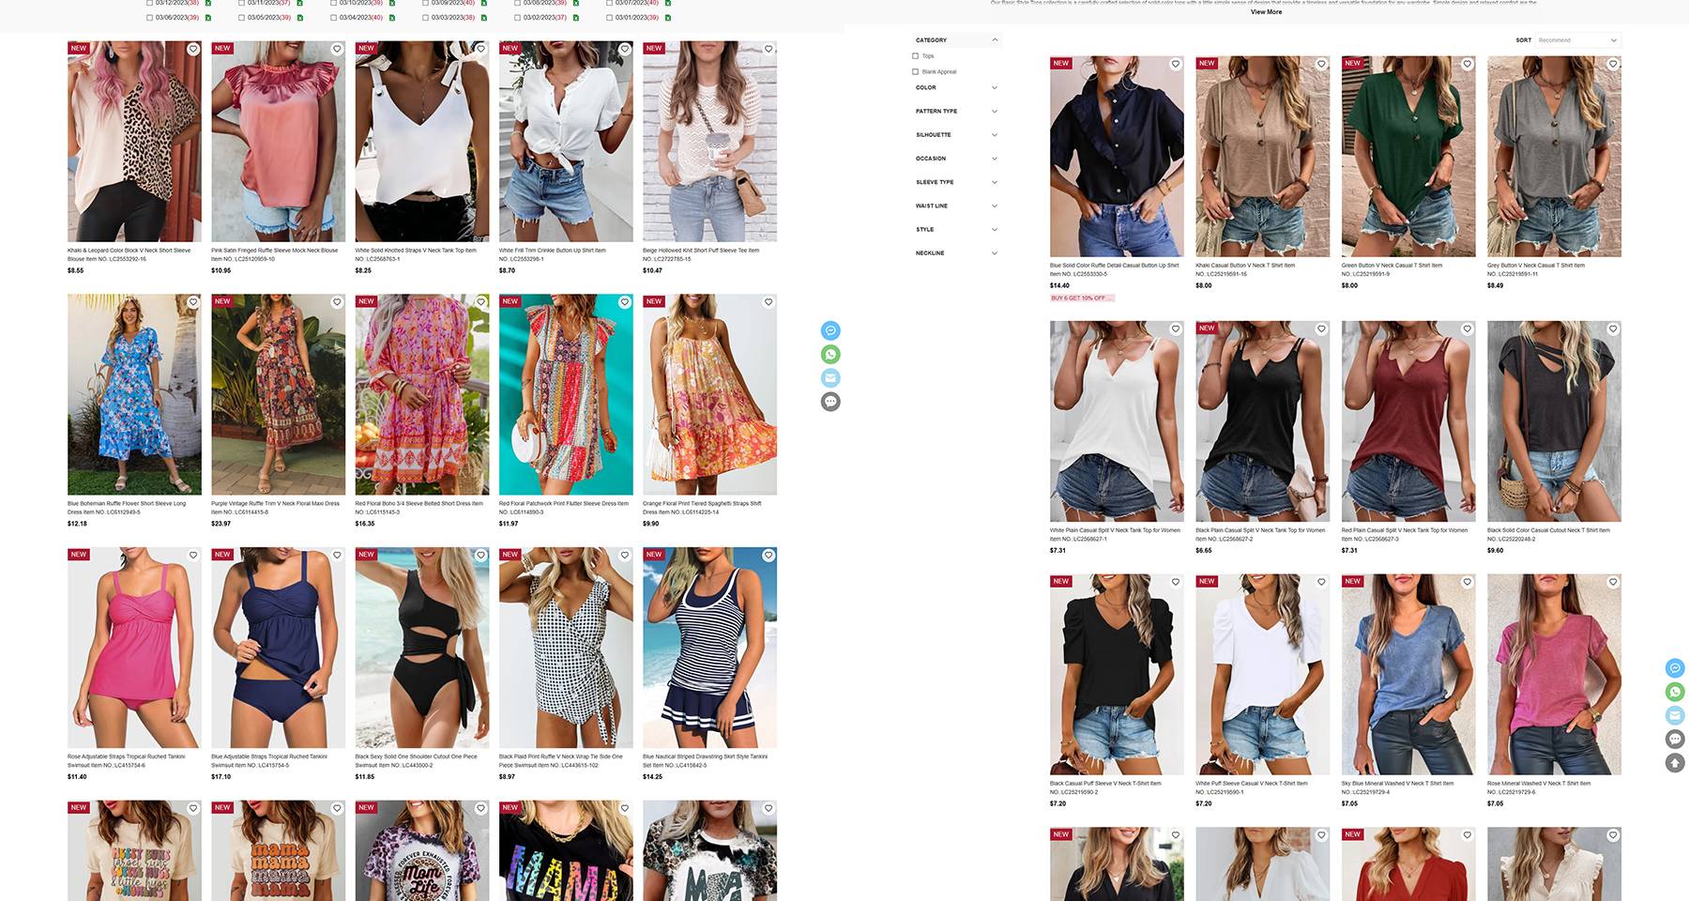This screenshot has height=901, width=1689.
Task: Download Excel file for 03/06/2023 arrivals
Action: [208, 17]
